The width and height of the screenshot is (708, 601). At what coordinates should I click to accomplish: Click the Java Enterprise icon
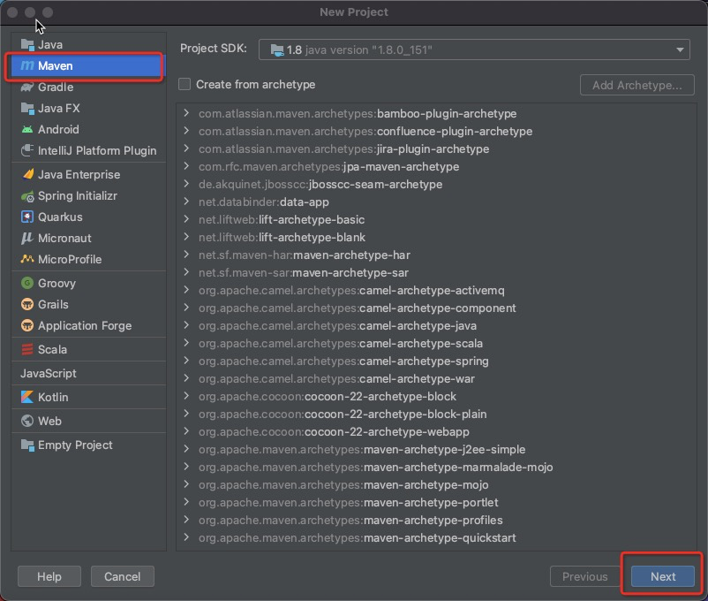(x=27, y=174)
